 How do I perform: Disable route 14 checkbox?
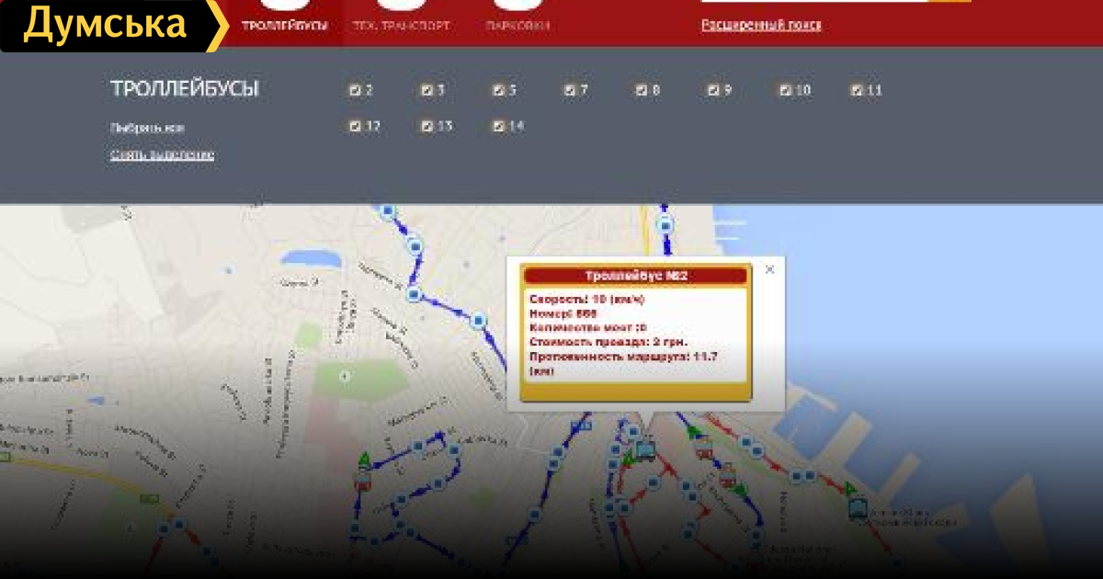click(x=498, y=127)
